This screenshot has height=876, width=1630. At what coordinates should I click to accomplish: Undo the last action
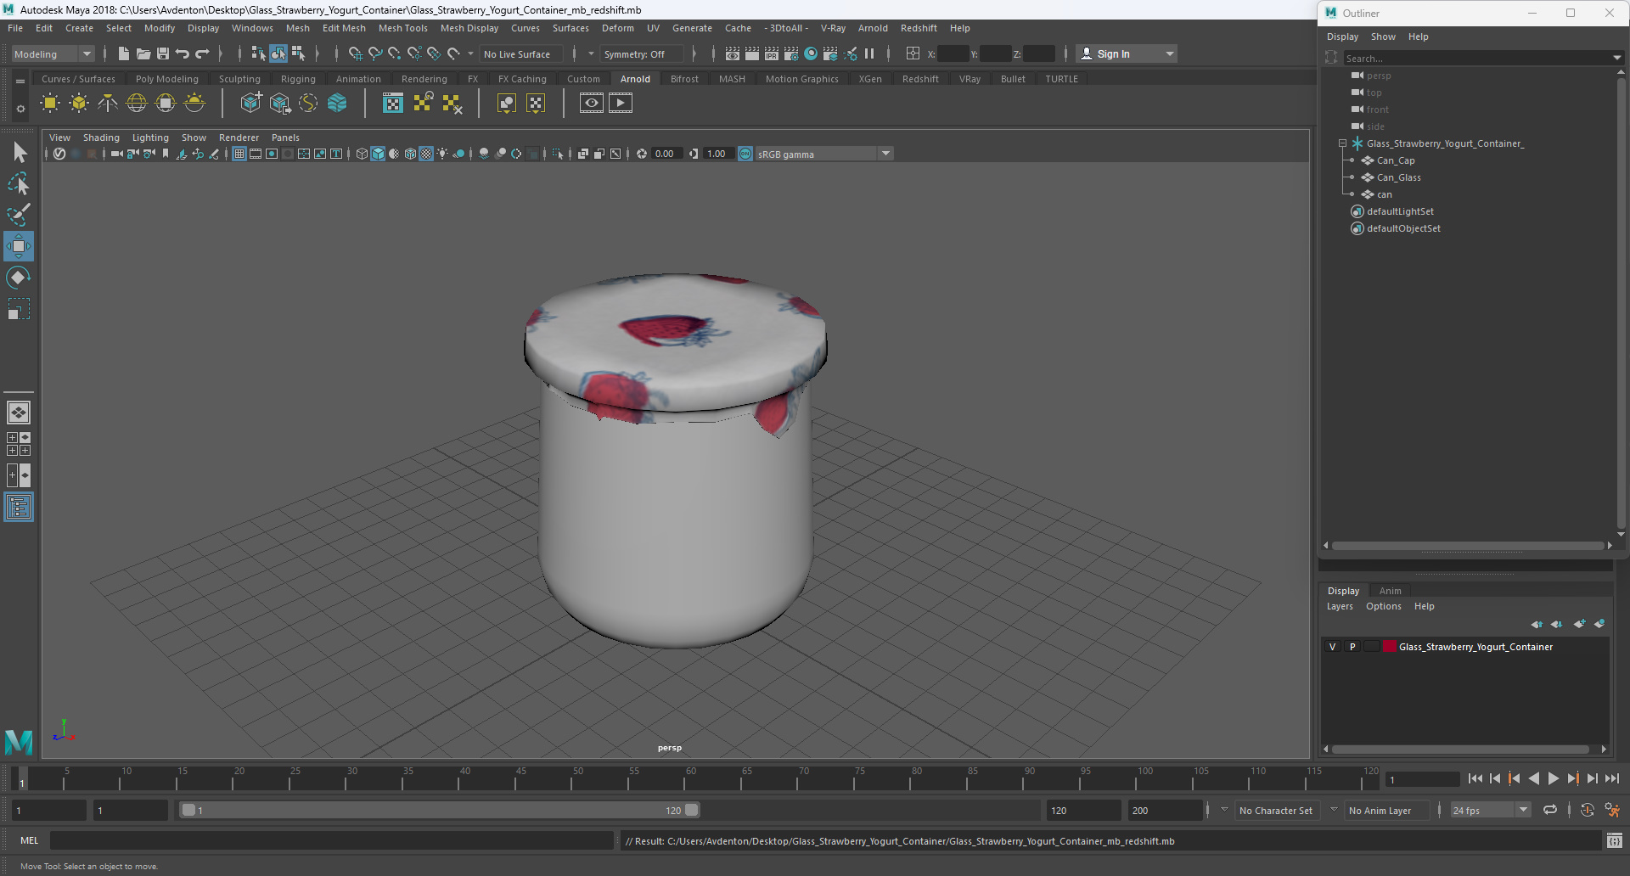click(x=183, y=53)
